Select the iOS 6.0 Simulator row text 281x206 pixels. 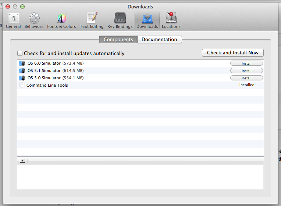click(x=43, y=63)
